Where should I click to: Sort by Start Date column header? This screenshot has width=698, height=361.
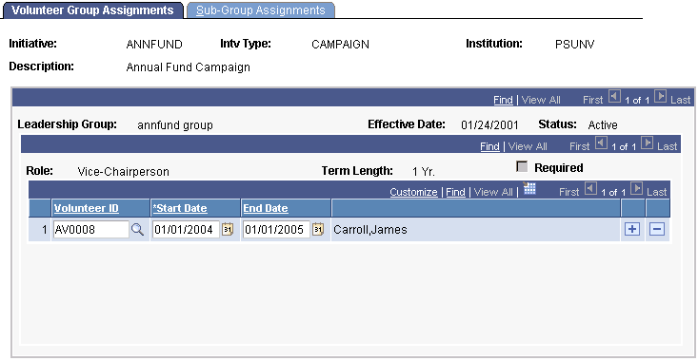180,208
